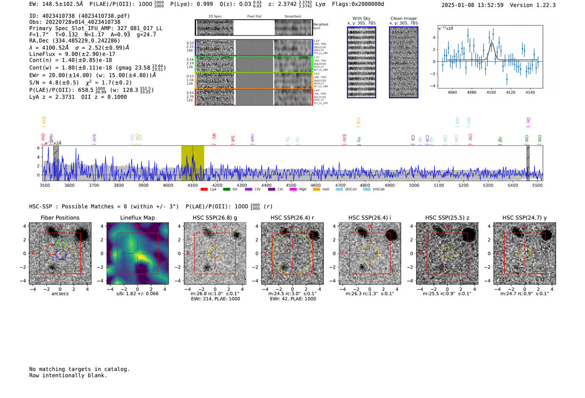Viewport: 585px width, 398px height.
Task: Click the emission line Gaussian fit plot
Action: click(x=491, y=57)
